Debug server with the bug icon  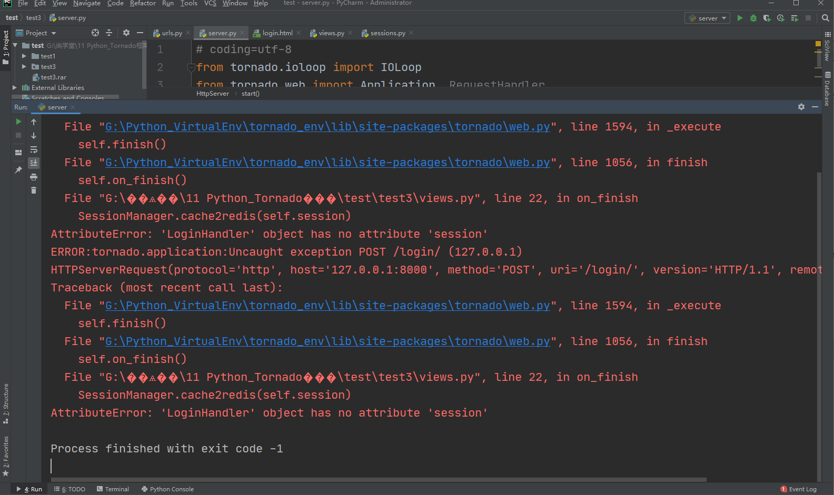point(753,18)
